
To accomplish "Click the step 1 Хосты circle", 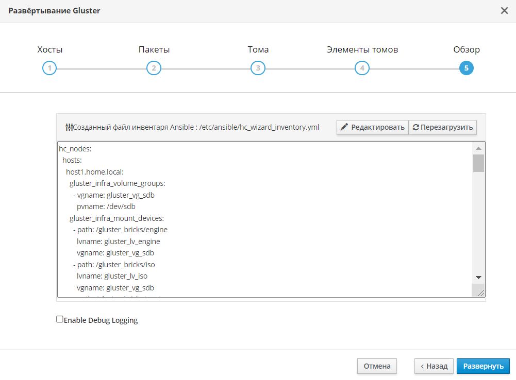I will pos(49,68).
